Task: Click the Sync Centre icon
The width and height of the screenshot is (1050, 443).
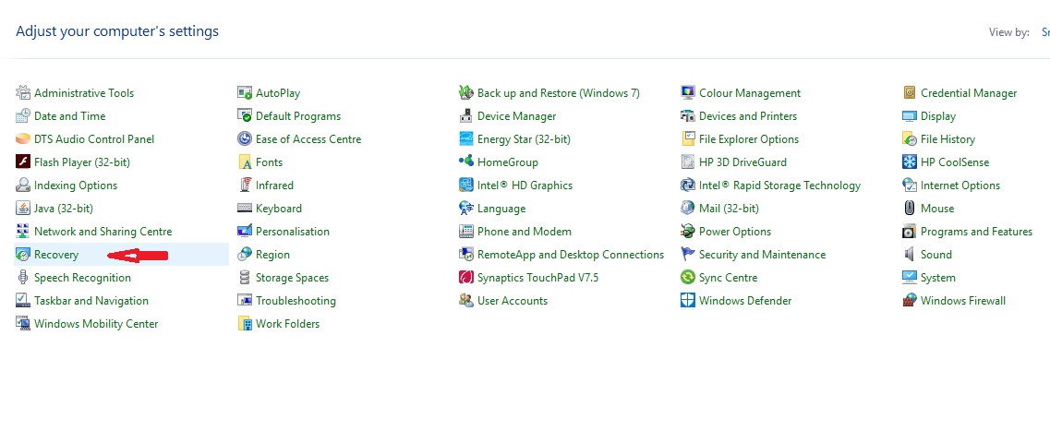Action: pyautogui.click(x=688, y=278)
